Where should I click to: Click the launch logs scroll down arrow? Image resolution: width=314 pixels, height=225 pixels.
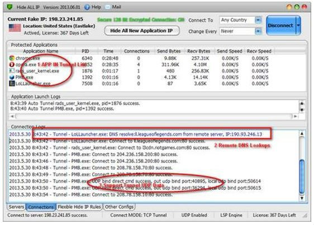click(302, 110)
